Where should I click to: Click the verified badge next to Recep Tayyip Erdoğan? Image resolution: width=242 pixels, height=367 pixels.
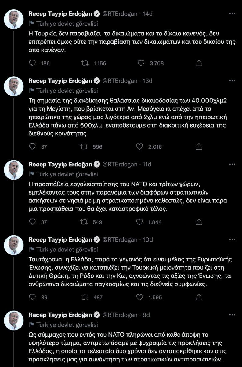(x=97, y=13)
